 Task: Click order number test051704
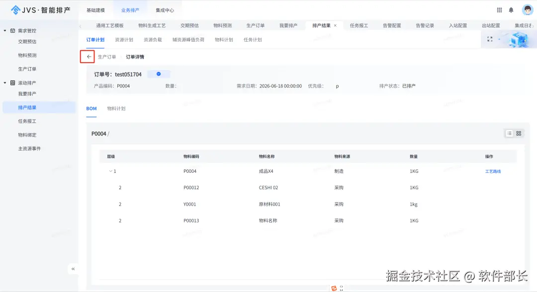pos(128,74)
